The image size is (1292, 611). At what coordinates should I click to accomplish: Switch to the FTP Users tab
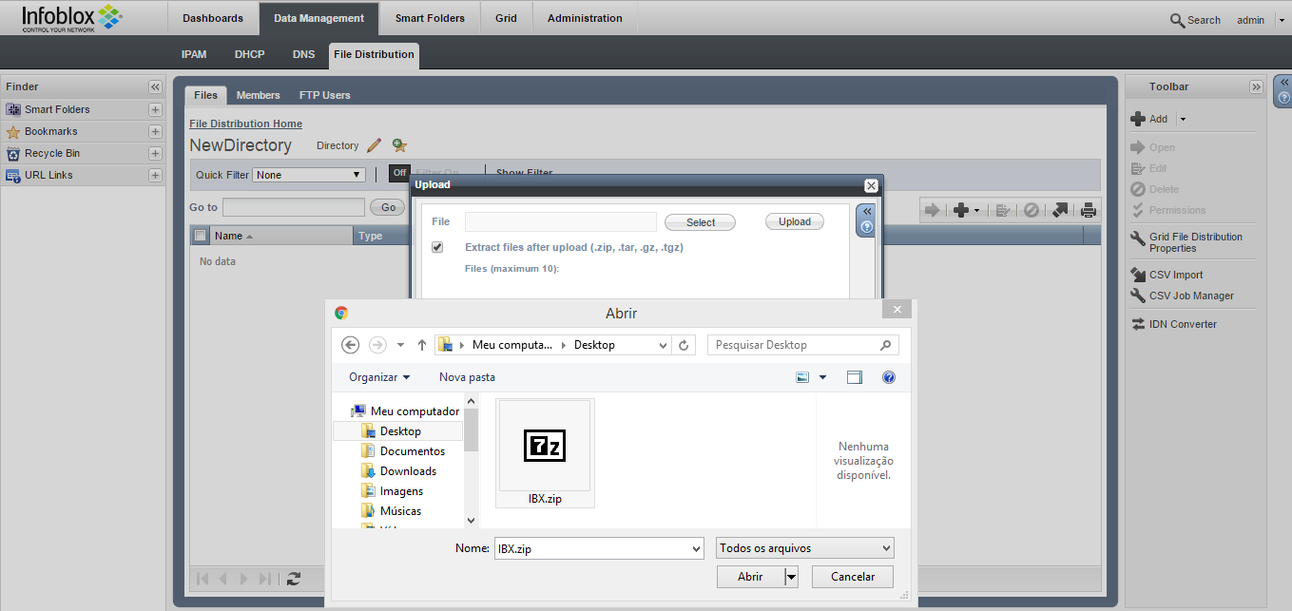tap(324, 94)
